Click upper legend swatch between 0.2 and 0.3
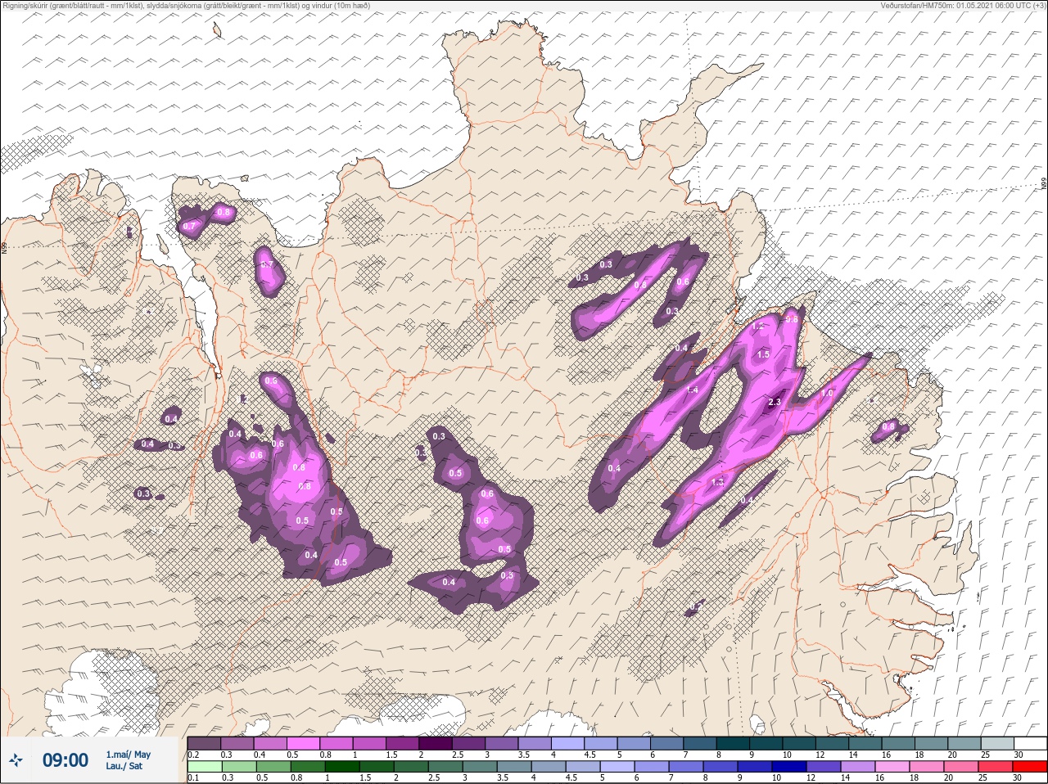The height and width of the screenshot is (784, 1048). tap(205, 742)
